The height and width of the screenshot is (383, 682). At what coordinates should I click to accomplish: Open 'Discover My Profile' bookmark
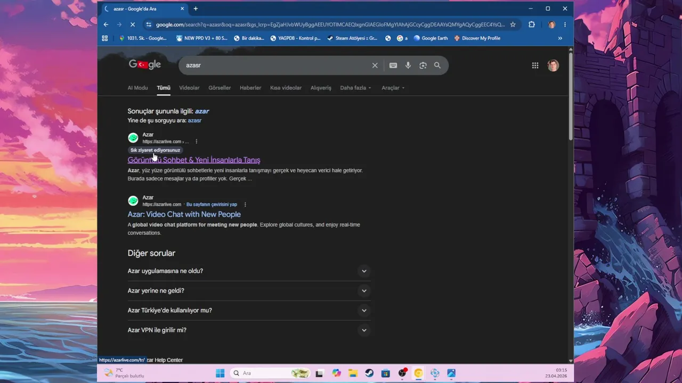coord(477,38)
